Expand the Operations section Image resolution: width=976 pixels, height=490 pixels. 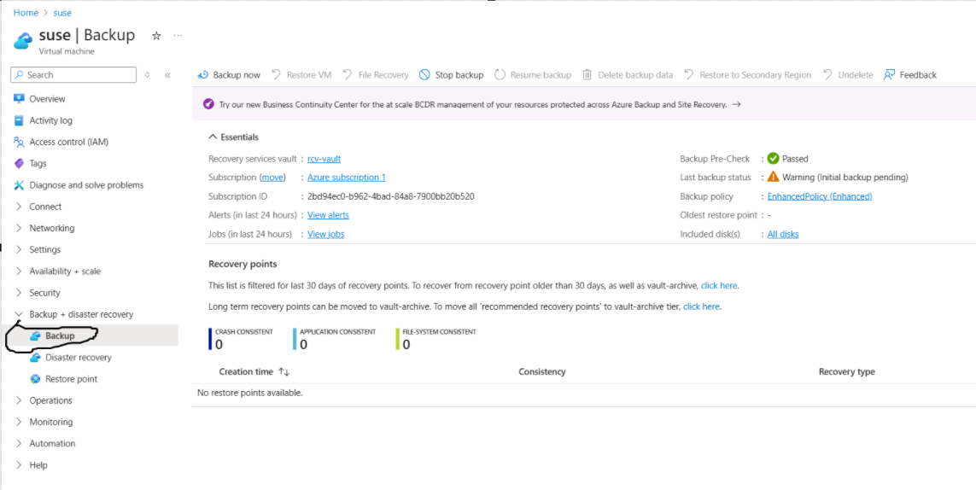pos(19,400)
